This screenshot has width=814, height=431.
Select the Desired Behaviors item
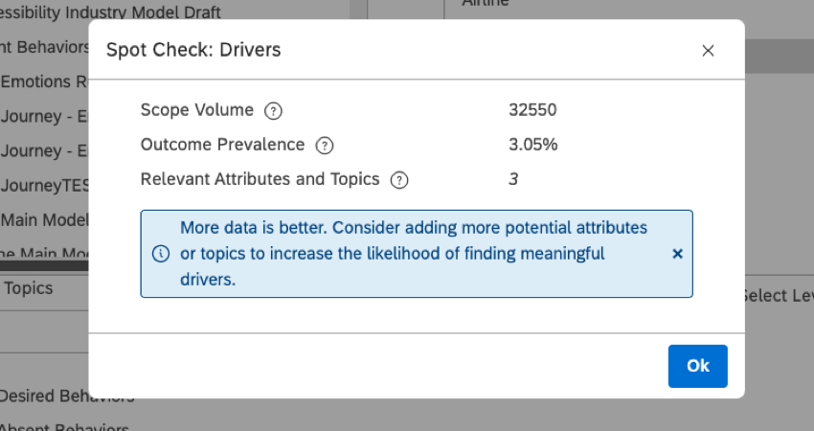tap(66, 397)
